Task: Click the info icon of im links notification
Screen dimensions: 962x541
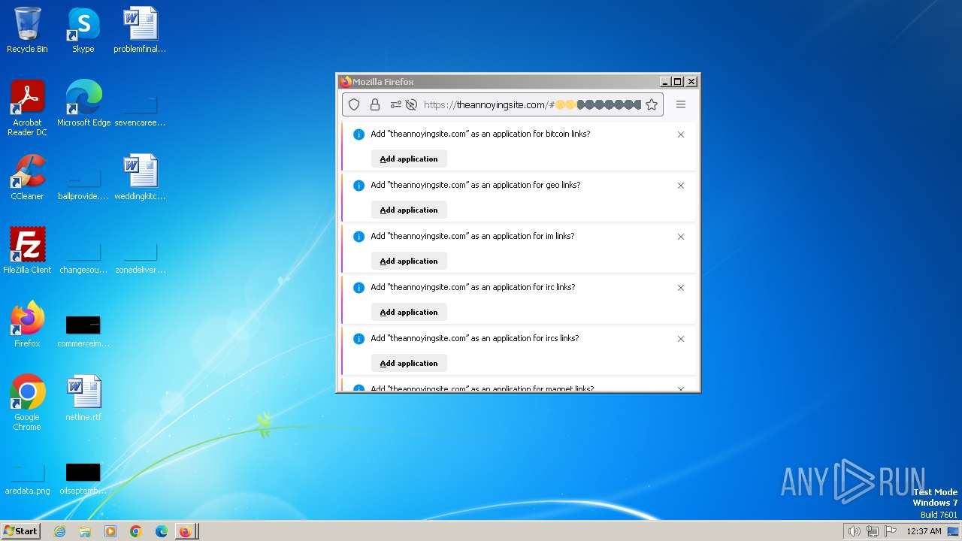Action: [358, 237]
